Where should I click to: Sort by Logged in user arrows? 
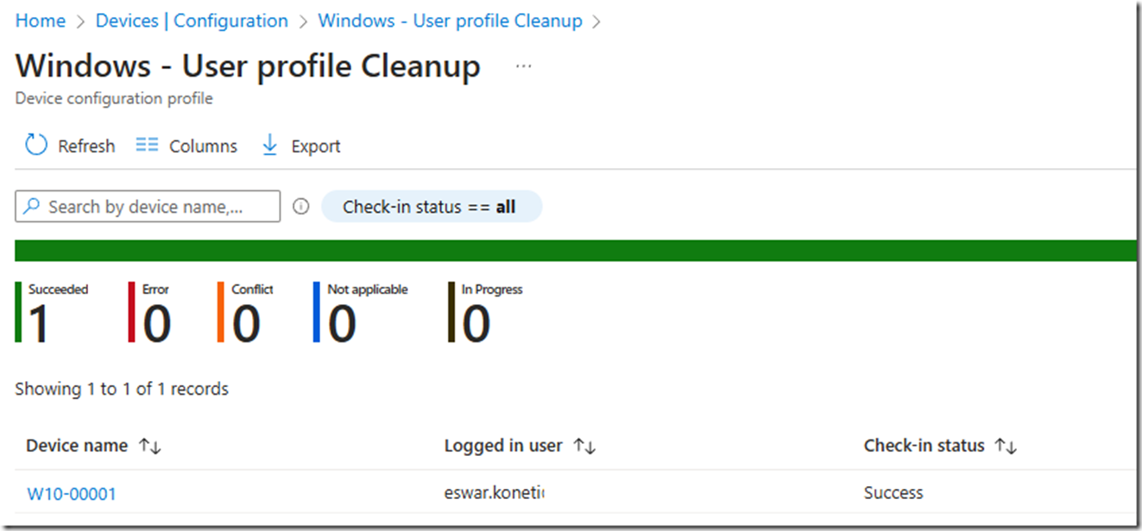584,447
